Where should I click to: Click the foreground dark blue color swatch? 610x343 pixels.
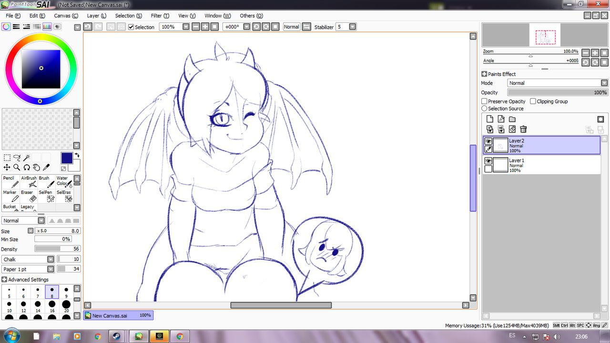pyautogui.click(x=66, y=159)
